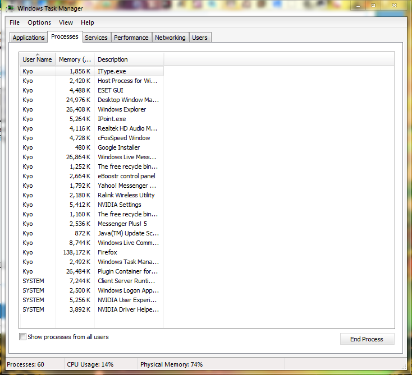412x375 pixels.
Task: Select the Host Process for Wi... row
Action: pyautogui.click(x=91, y=81)
